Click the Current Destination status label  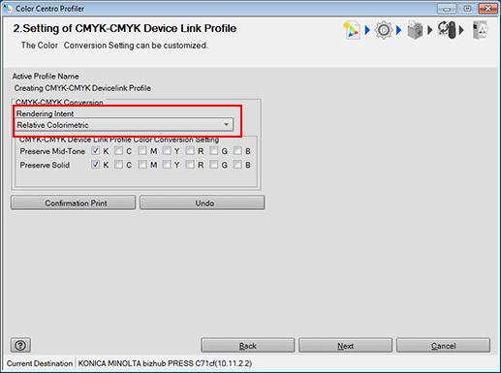coord(40,363)
